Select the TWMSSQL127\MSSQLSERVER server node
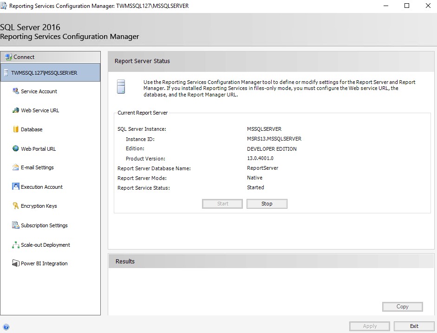 (x=51, y=73)
